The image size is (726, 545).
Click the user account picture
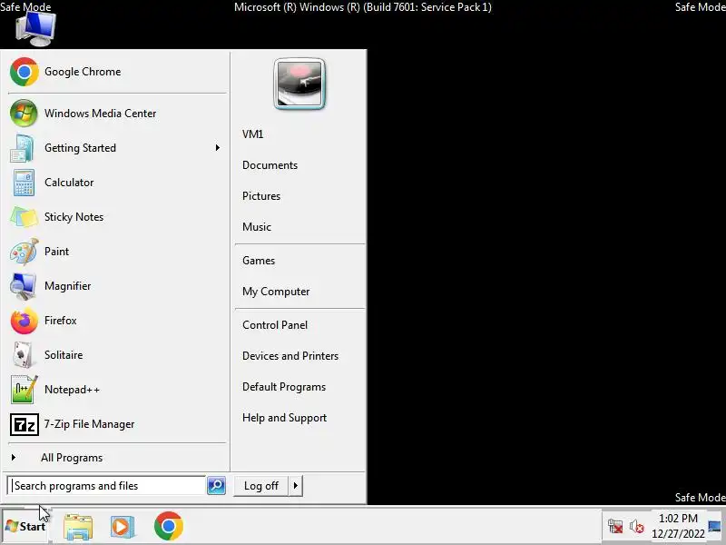point(299,84)
